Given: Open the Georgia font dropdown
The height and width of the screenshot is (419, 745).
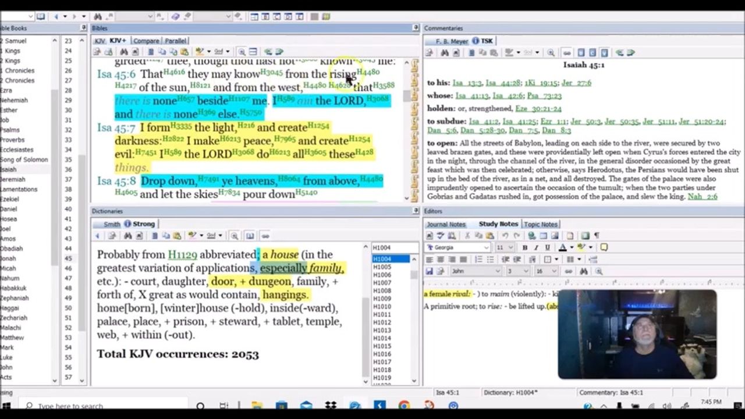Looking at the screenshot, I should point(486,247).
